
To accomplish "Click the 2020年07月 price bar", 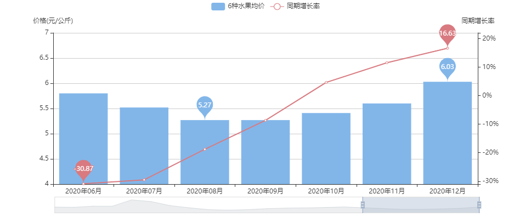I will coord(144,146).
